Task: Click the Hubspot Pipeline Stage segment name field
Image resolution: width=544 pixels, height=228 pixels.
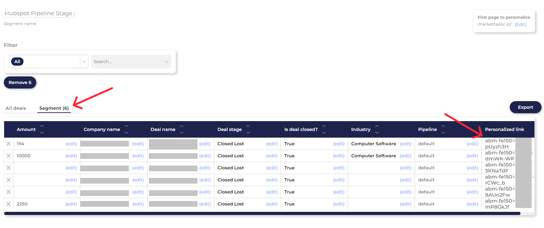Action: [38, 13]
